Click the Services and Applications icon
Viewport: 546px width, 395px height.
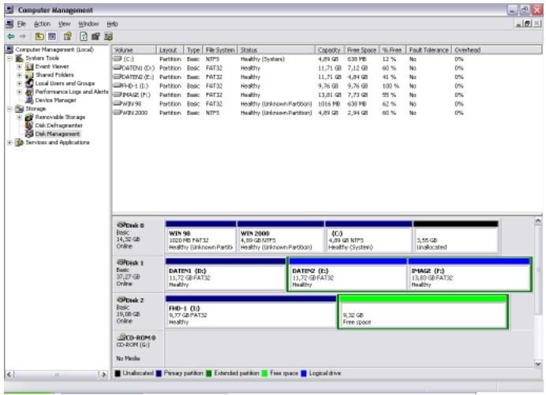coord(20,143)
